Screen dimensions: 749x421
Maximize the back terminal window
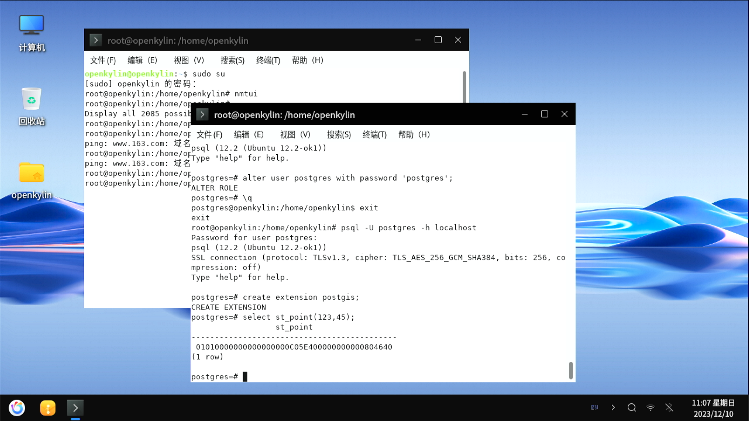pyautogui.click(x=438, y=40)
